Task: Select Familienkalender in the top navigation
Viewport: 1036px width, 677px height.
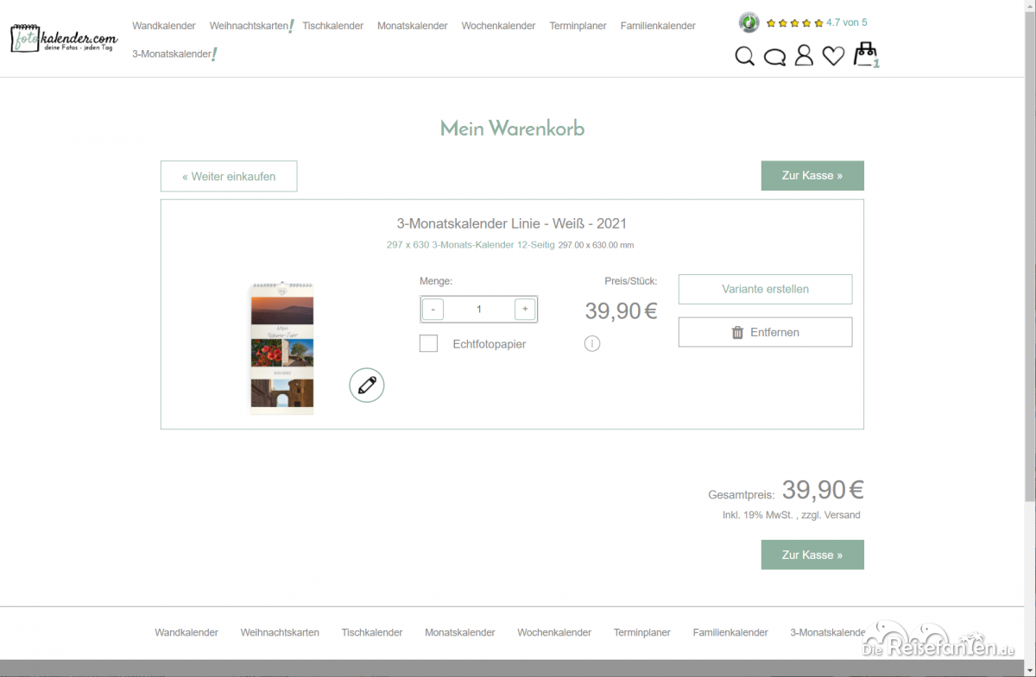Action: [x=658, y=26]
